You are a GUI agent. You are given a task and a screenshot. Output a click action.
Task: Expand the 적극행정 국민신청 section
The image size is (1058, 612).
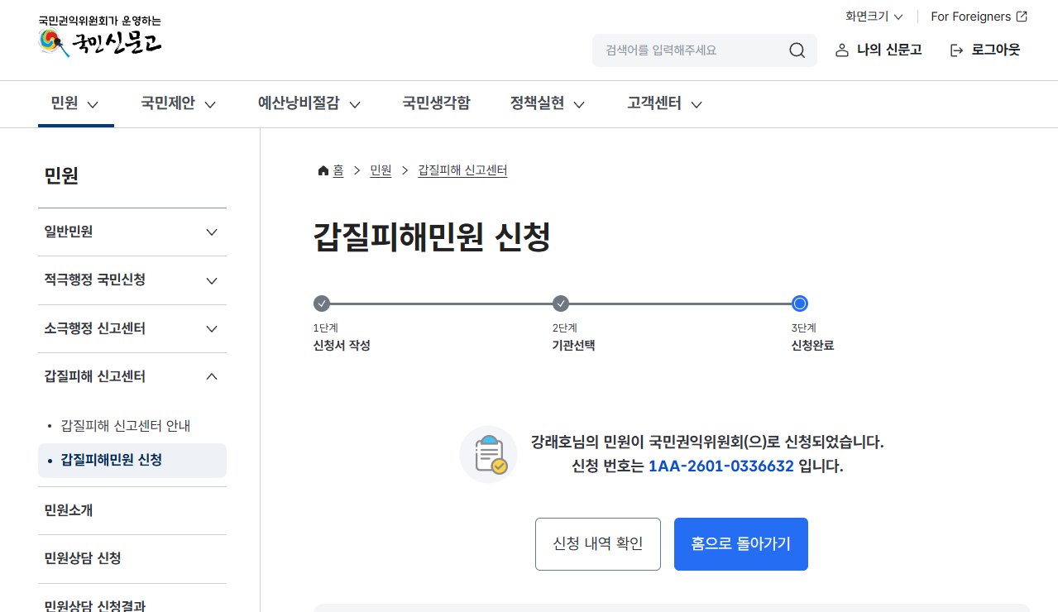(212, 280)
